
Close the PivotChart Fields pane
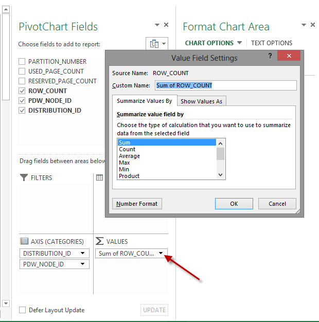pos(166,25)
